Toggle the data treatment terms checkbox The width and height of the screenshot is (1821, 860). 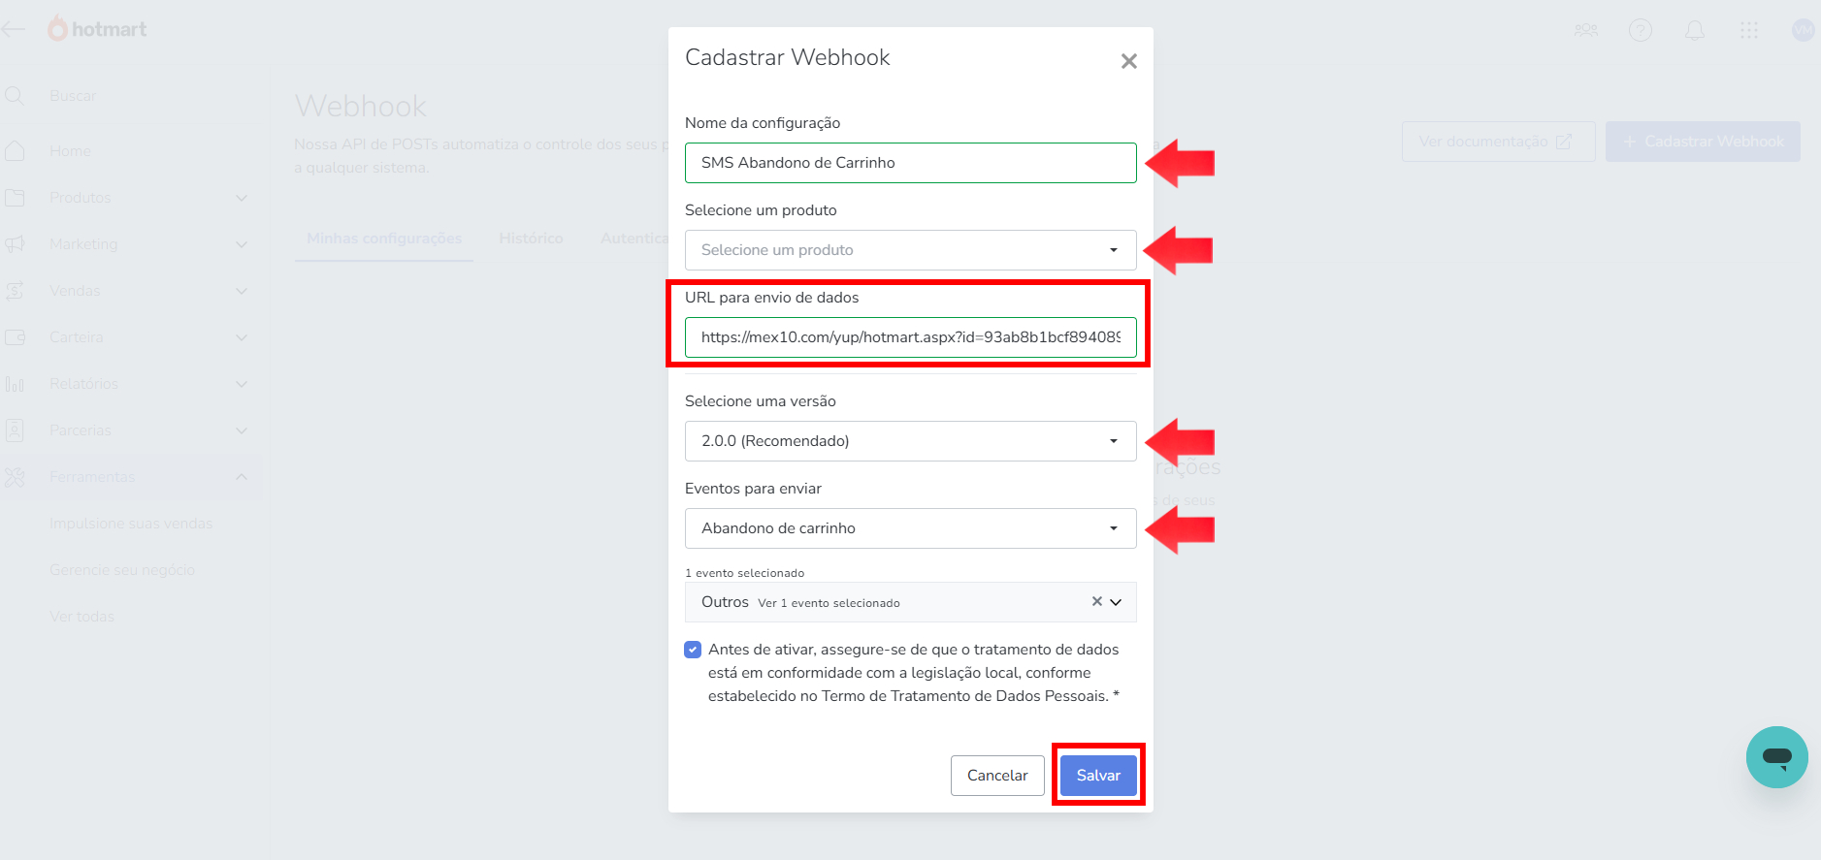693,650
